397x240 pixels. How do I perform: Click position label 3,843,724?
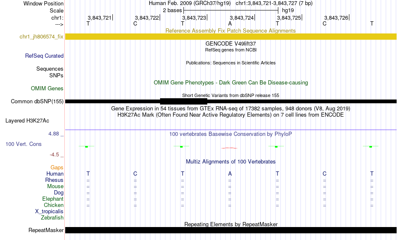coord(242,18)
